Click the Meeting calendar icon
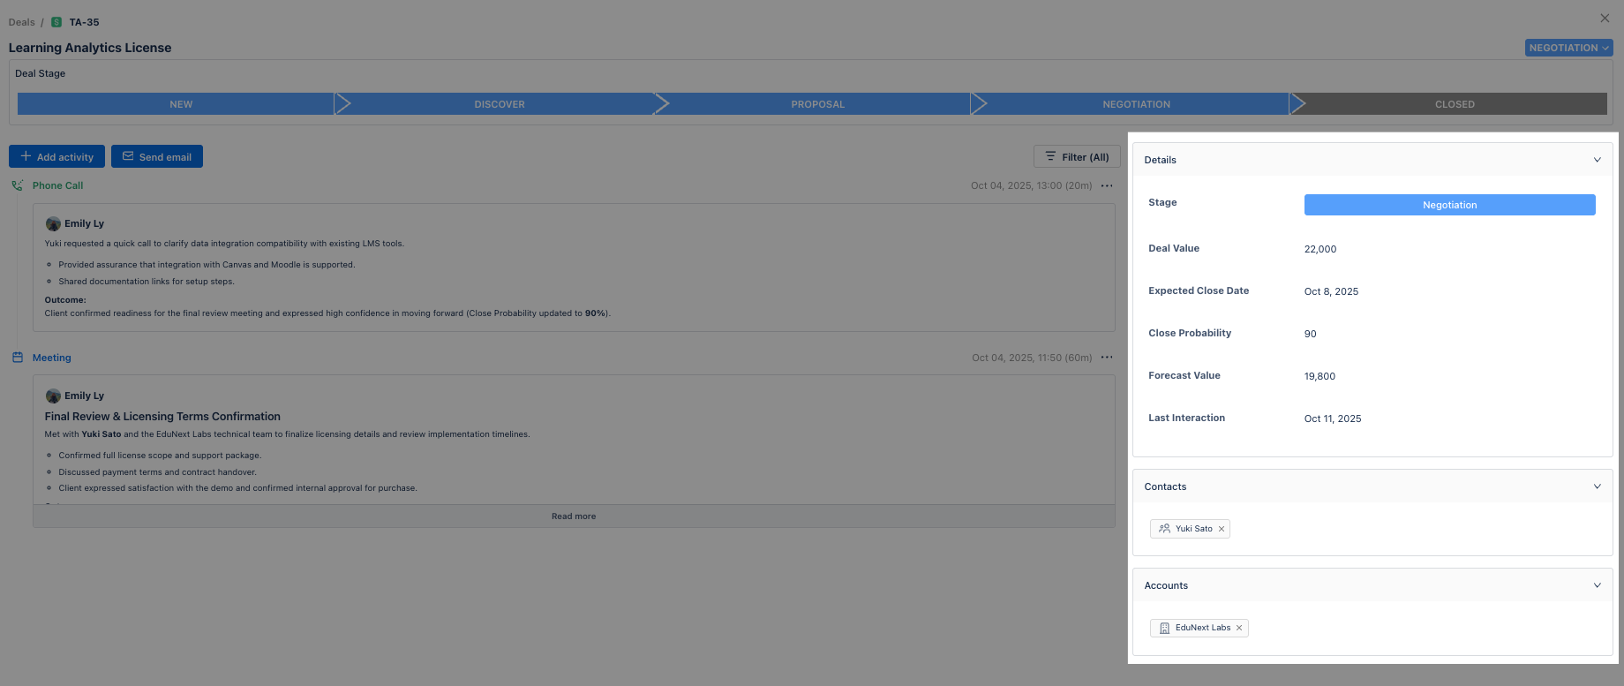Image resolution: width=1624 pixels, height=686 pixels. coord(17,358)
